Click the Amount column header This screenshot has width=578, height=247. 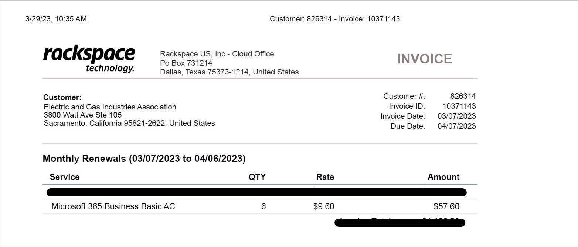point(443,177)
